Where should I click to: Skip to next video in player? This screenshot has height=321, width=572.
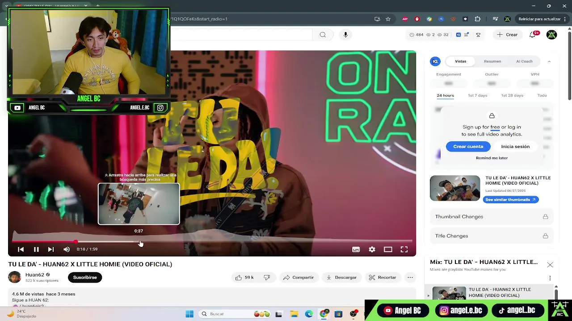point(51,249)
